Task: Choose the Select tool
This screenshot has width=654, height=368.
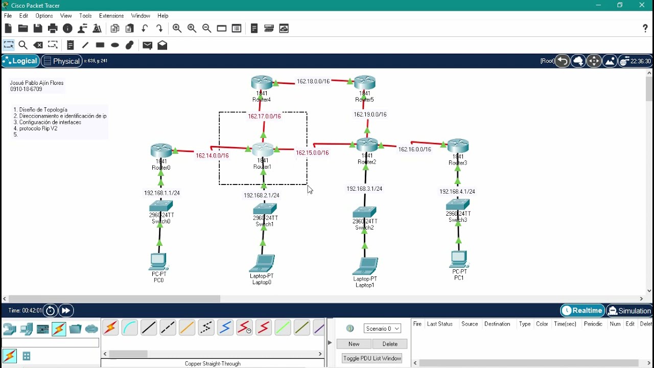Action: pos(9,45)
